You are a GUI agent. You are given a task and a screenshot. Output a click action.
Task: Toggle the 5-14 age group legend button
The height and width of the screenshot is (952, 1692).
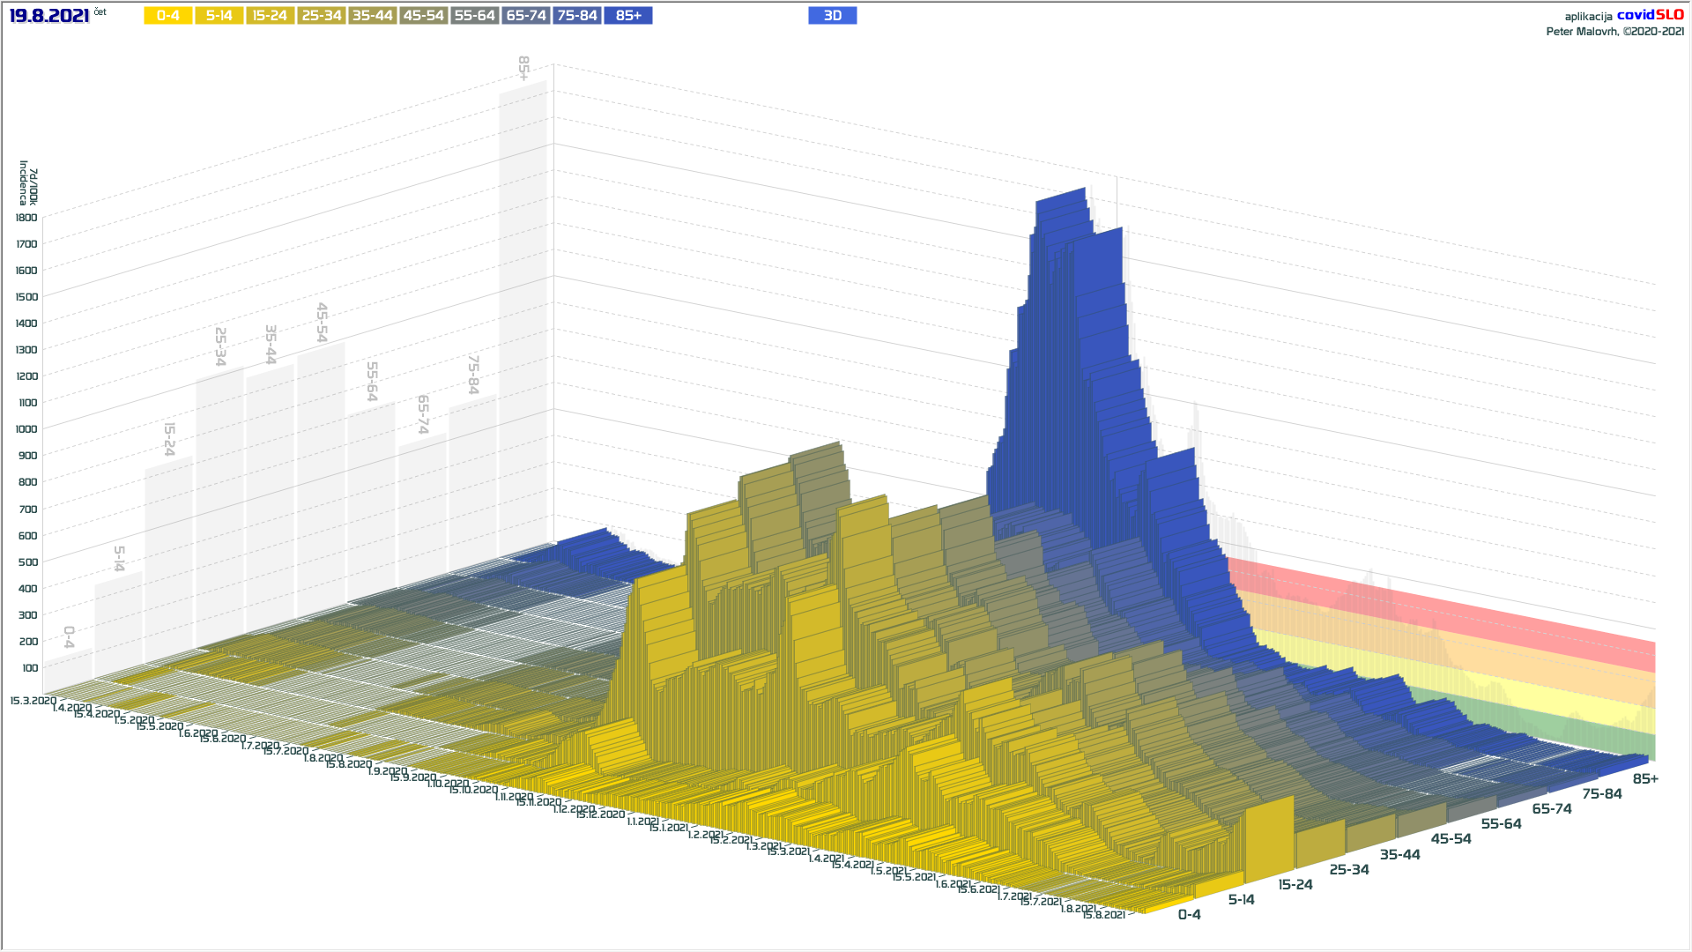[219, 16]
